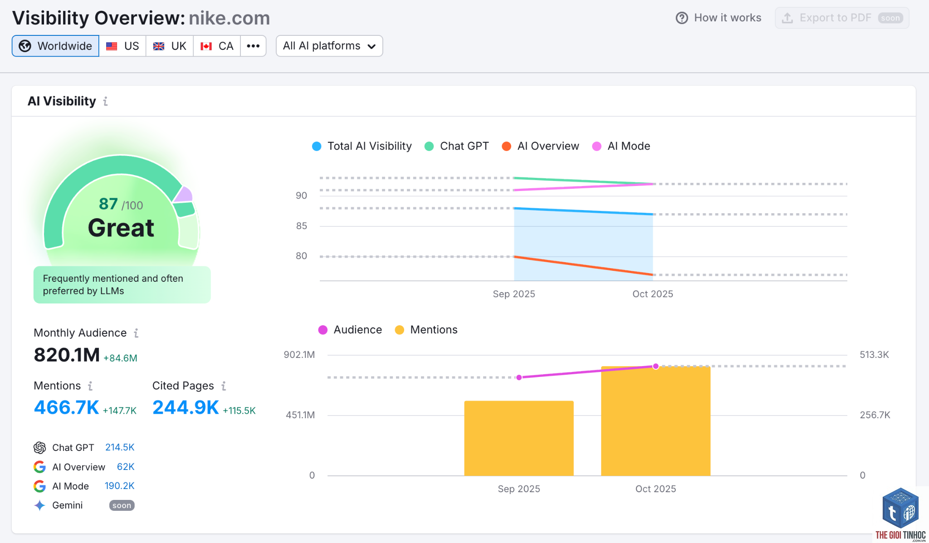Toggle the Audience legend series

[350, 330]
